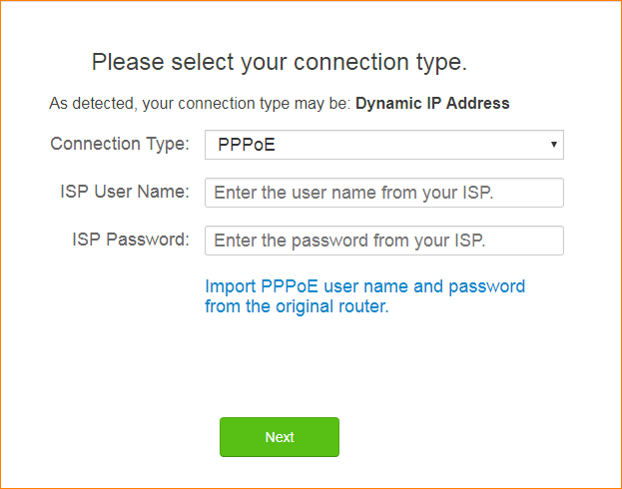Click the "ISP User Name:" label
The width and height of the screenshot is (622, 489).
[125, 192]
